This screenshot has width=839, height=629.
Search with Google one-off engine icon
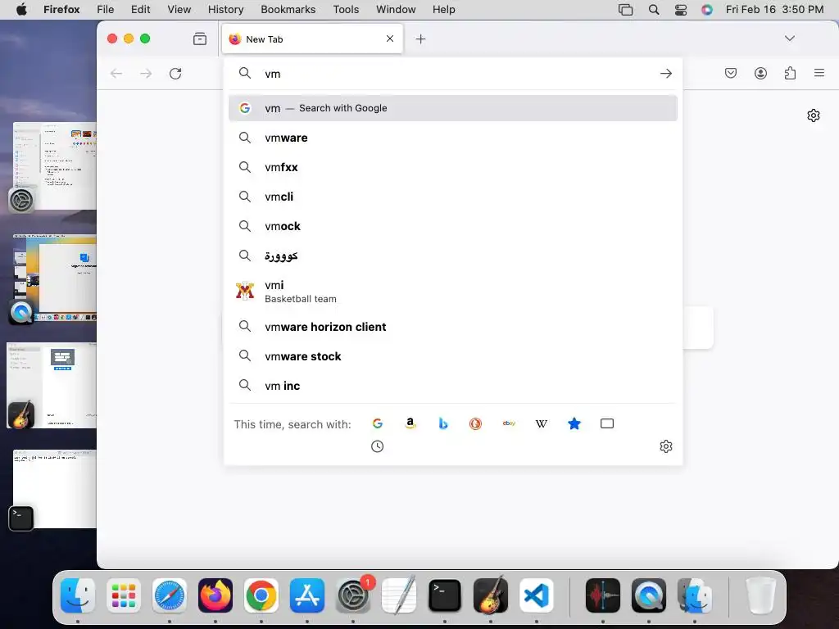pyautogui.click(x=377, y=423)
